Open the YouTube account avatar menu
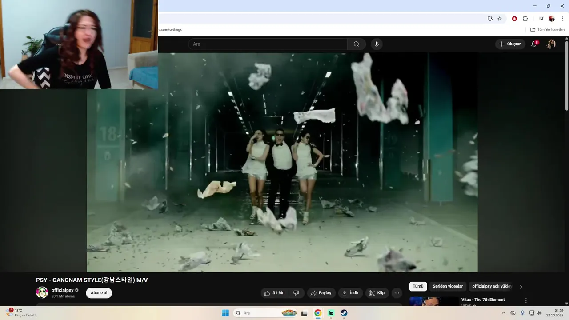This screenshot has width=569, height=320. [x=551, y=44]
